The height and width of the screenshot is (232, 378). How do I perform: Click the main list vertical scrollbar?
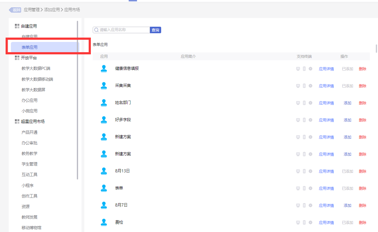coord(376,49)
